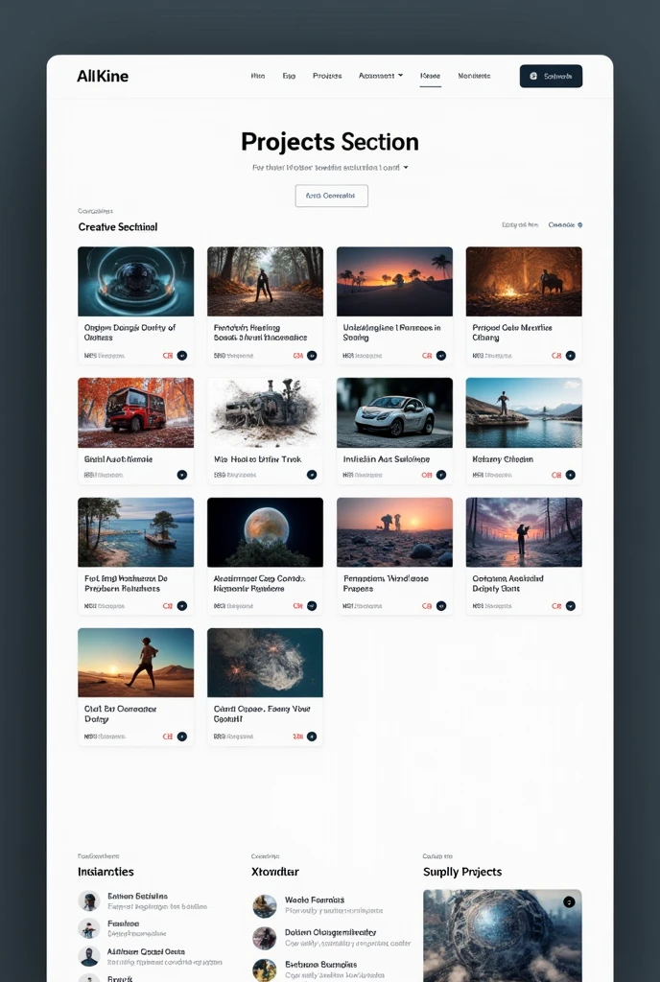The width and height of the screenshot is (660, 982).
Task: Click the red icon on the white sports car card
Action: point(427,475)
